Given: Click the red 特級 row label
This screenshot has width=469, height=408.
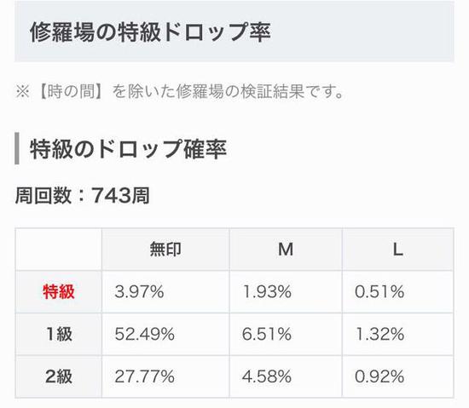Looking at the screenshot, I should 59,291.
